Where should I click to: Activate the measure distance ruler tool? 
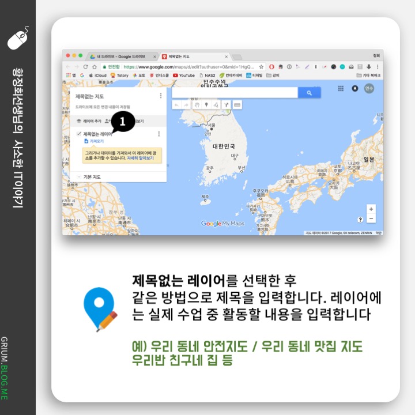[x=237, y=105]
